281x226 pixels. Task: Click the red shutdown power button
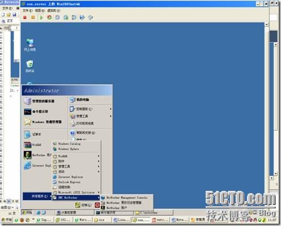click(97, 205)
